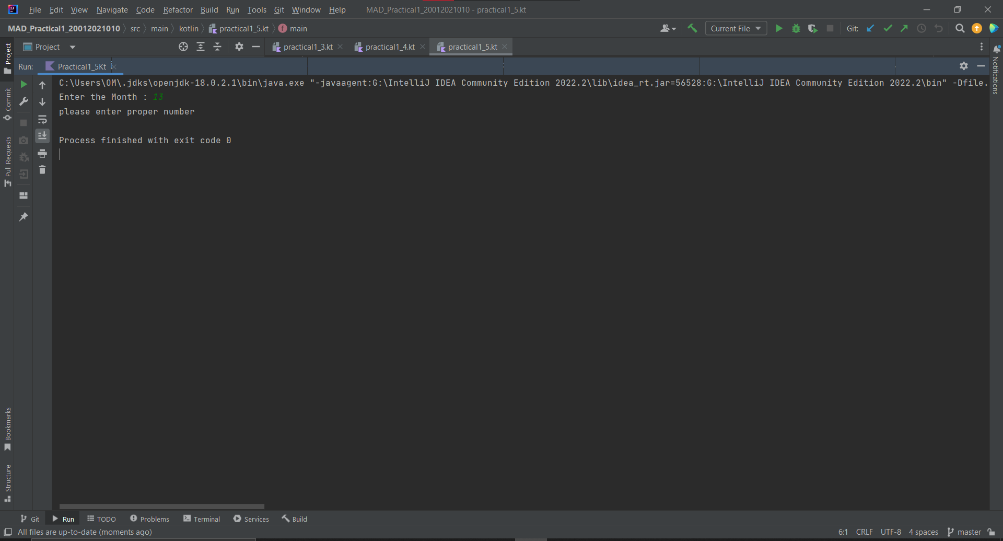Click breadcrumb MAD_Practical1_20012021010
1003x541 pixels.
pyautogui.click(x=64, y=28)
